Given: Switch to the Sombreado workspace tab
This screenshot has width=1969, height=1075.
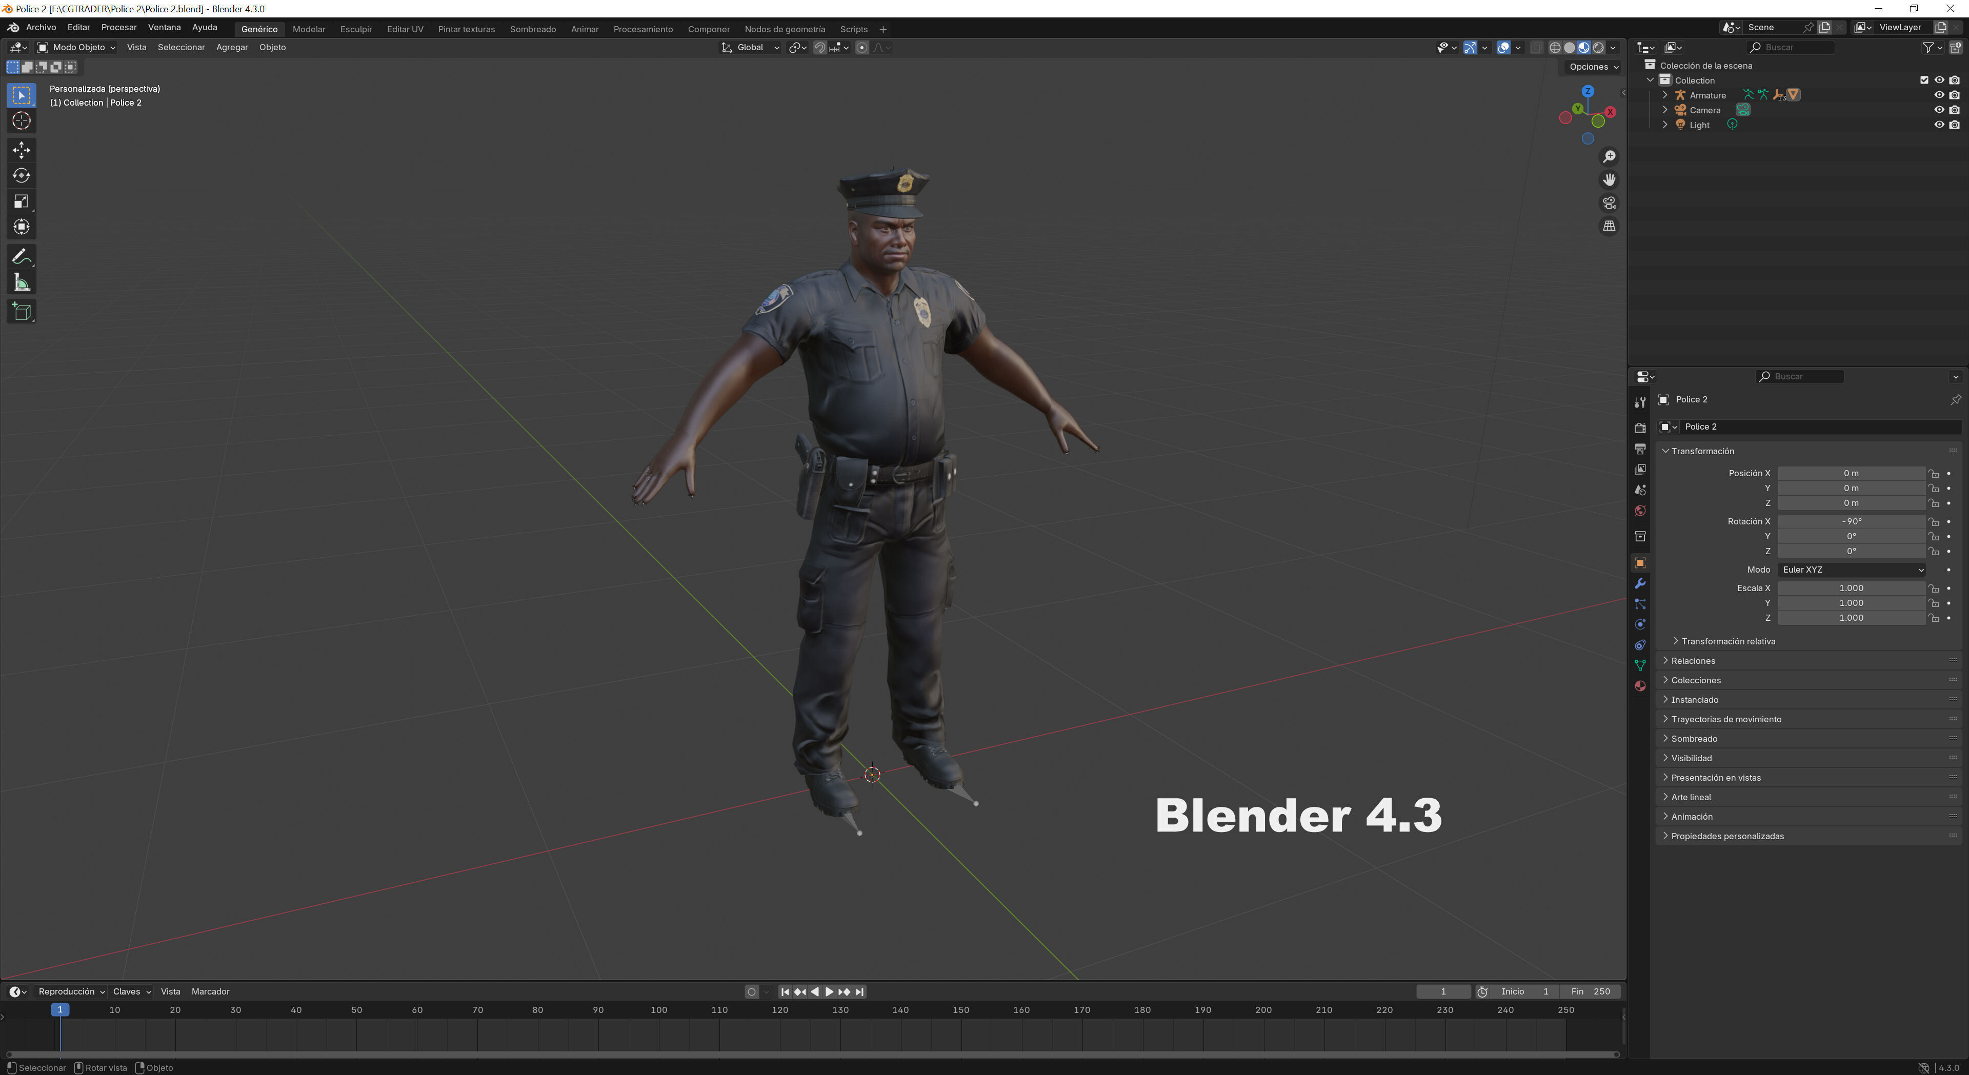Looking at the screenshot, I should coord(533,29).
